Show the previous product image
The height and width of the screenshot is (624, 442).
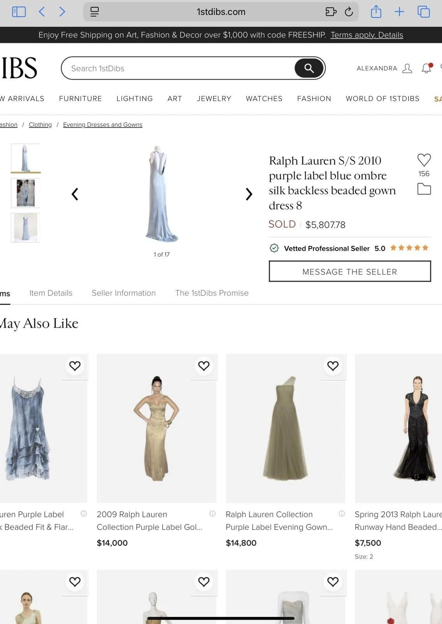point(75,194)
